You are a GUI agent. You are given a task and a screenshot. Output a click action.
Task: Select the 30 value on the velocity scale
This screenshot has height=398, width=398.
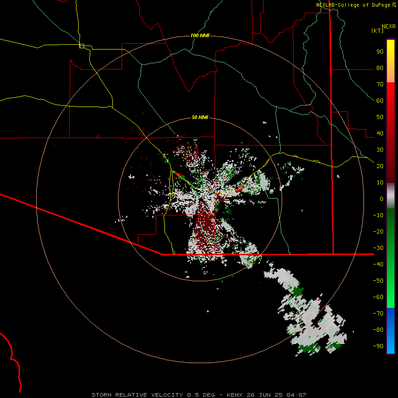380,150
